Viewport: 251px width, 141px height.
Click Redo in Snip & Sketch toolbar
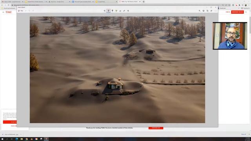pos(33,11)
